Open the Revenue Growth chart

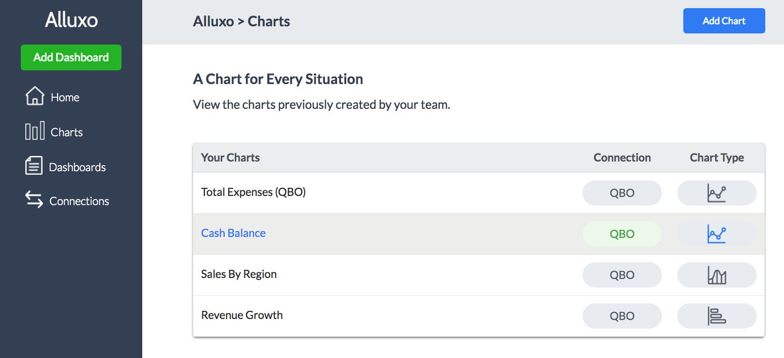tap(242, 315)
